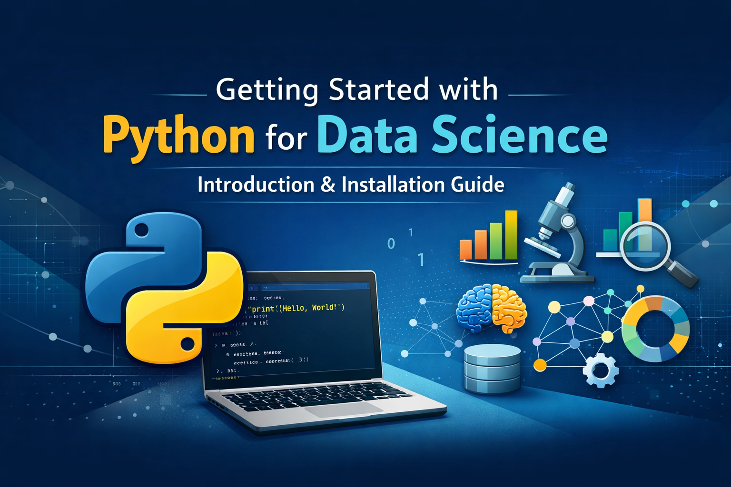Click the "Getting Started with" heading
Screen dimensions: 731x487
point(357,89)
